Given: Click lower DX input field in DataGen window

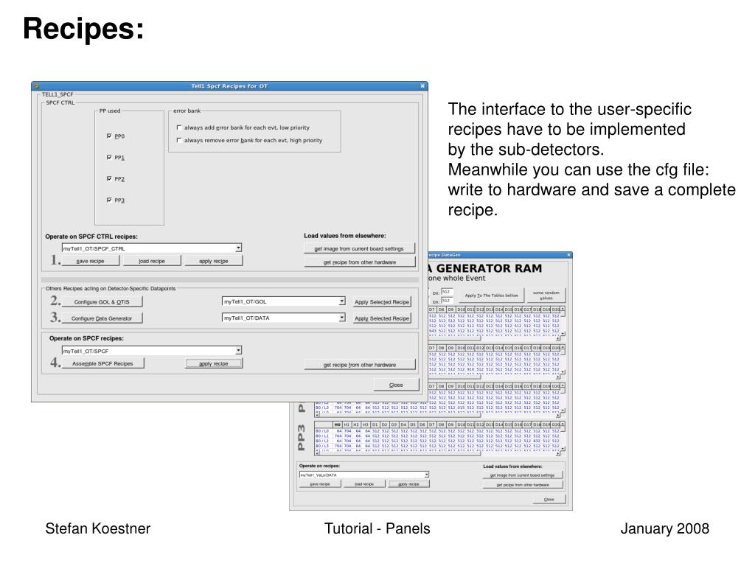Looking at the screenshot, I should pyautogui.click(x=447, y=301).
